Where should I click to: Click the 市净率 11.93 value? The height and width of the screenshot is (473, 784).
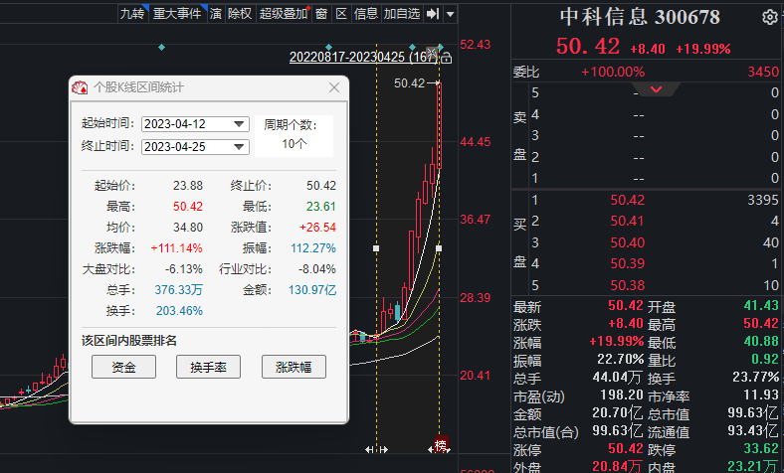click(761, 395)
